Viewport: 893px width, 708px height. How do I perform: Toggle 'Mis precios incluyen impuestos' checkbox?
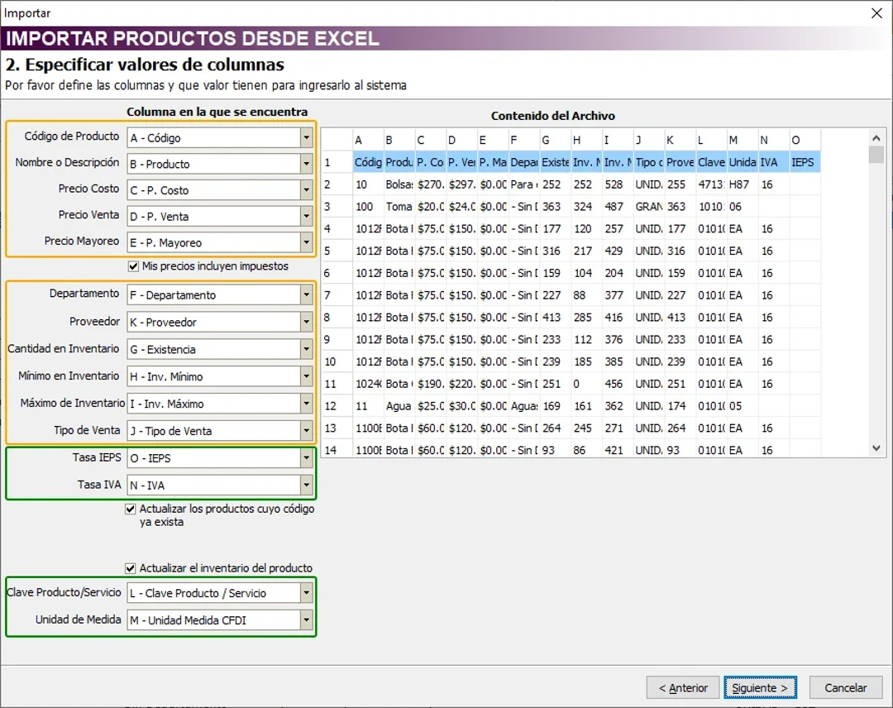133,266
